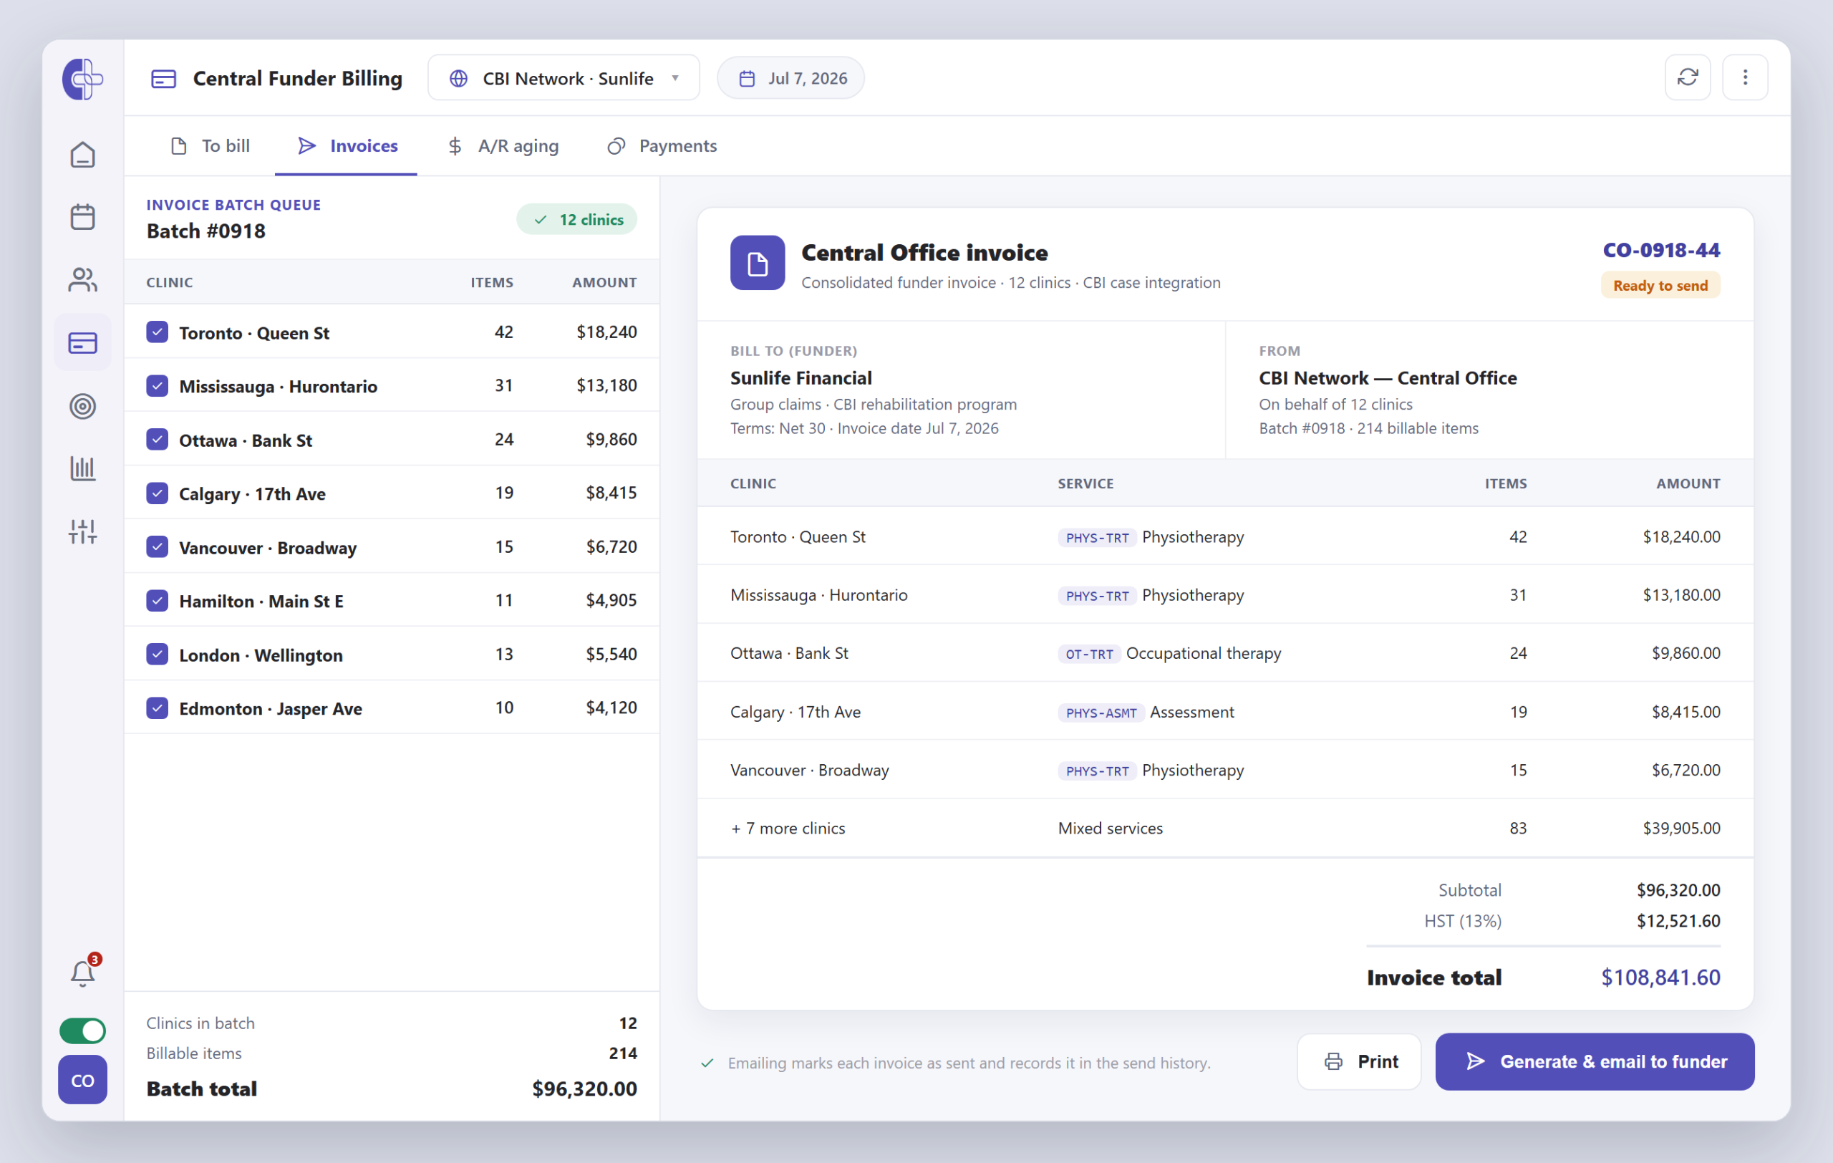Click invoice number CO-0918-44
This screenshot has width=1833, height=1163.
tap(1661, 250)
